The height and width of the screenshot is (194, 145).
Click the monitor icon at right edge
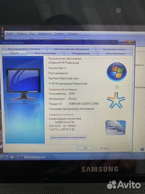tap(142, 149)
